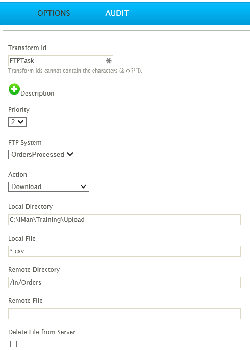Screen dimensions: 250x350
Task: Click the Transform Id label
Action: [27, 48]
